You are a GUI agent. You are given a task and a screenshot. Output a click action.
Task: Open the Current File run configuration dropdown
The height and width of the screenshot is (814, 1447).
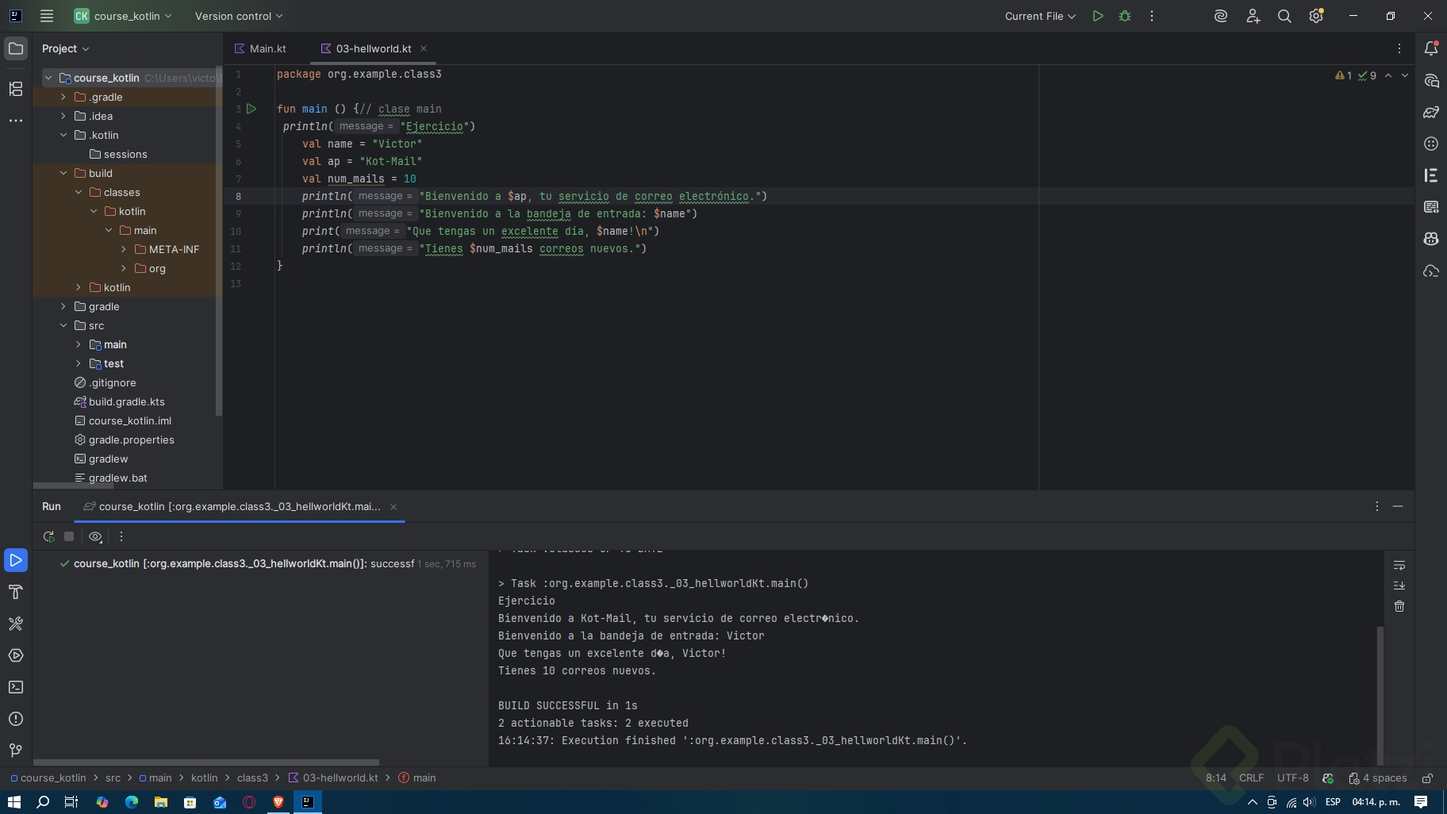[1039, 16]
